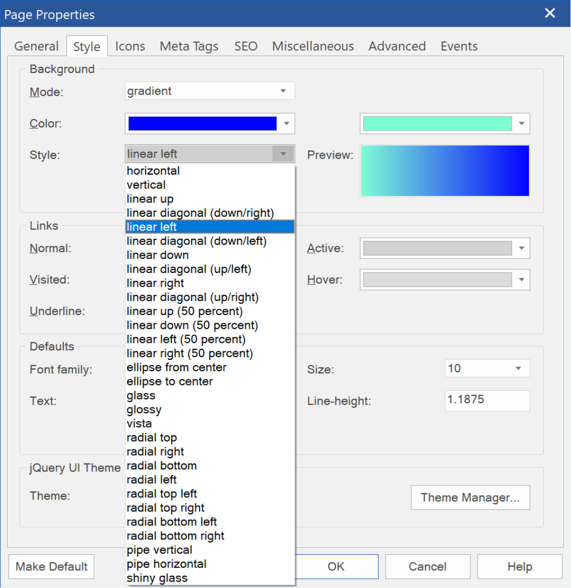Open the Active link color dropdown

point(521,248)
